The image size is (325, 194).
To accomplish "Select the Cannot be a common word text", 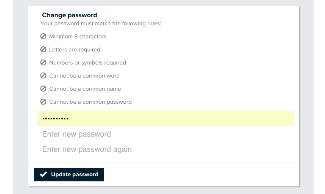I will coord(84,76).
